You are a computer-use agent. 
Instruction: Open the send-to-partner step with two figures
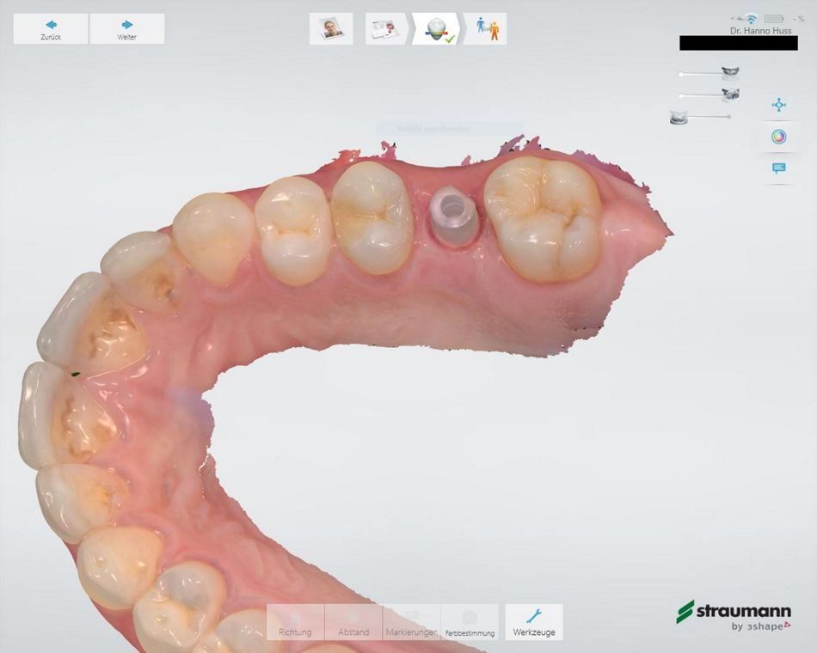pyautogui.click(x=487, y=28)
